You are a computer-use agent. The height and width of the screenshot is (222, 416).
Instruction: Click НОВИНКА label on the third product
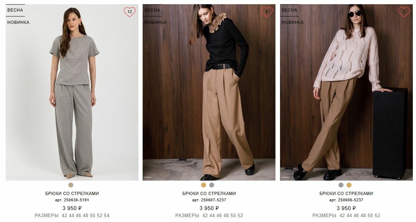(292, 22)
